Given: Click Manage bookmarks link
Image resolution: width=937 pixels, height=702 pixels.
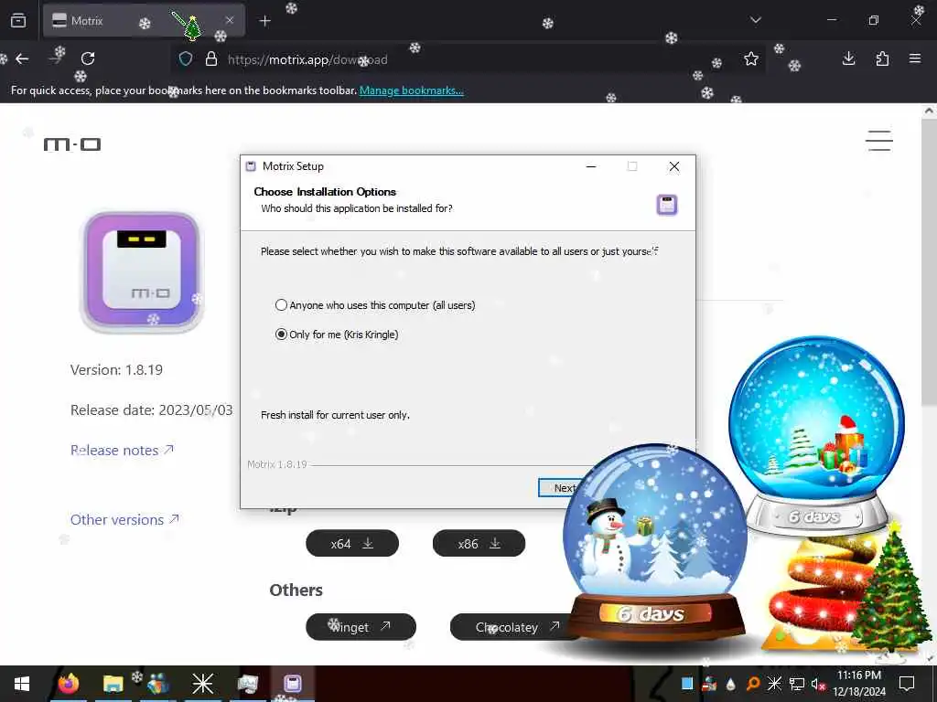Looking at the screenshot, I should click(411, 90).
